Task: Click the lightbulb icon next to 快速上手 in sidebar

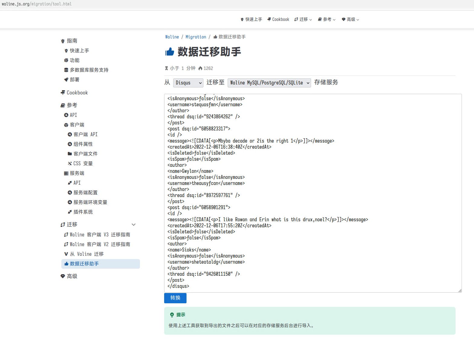Action: [x=66, y=51]
